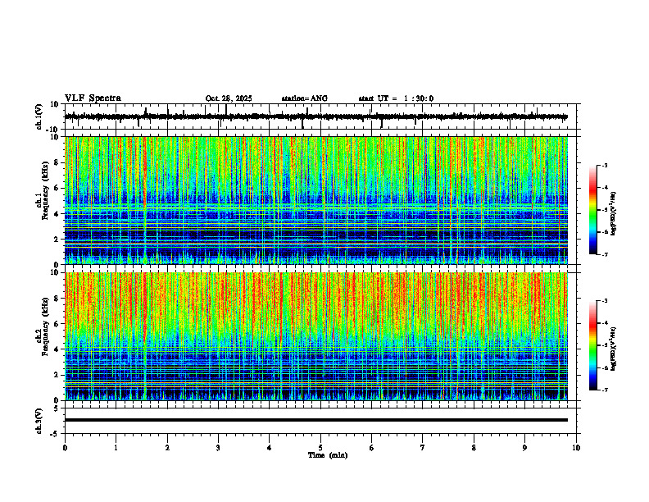Screen dimensions: 649x502
Task: Click the '6' kHz tick on ch.2 spectrogram
Action: coord(57,324)
